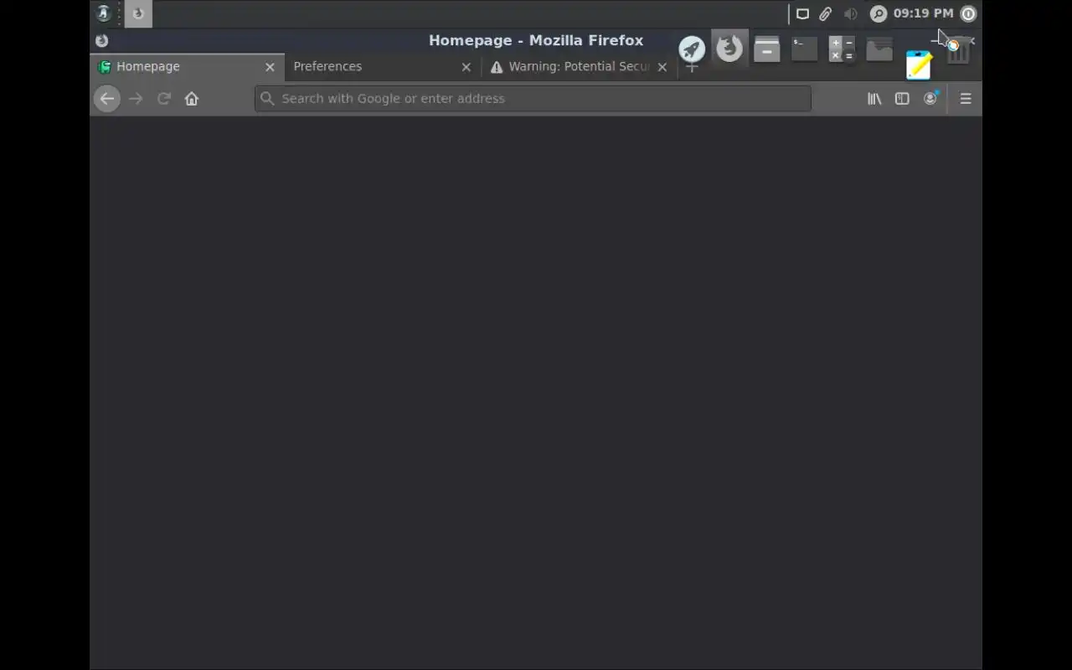Open the magnifier search icon in panel
Image resolution: width=1072 pixels, height=670 pixels.
[879, 13]
